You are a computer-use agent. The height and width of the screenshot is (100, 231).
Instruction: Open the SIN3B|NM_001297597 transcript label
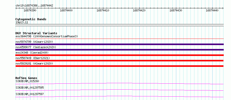[30, 94]
